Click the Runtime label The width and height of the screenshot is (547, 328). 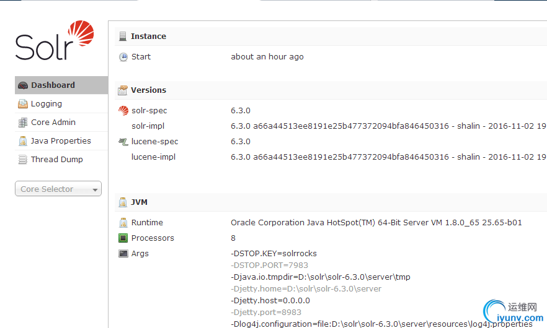[147, 223]
